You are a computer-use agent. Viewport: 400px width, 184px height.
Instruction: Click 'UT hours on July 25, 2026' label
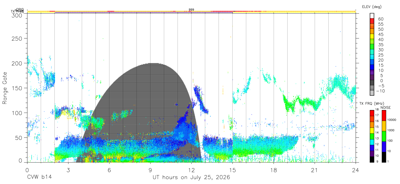[192, 178]
